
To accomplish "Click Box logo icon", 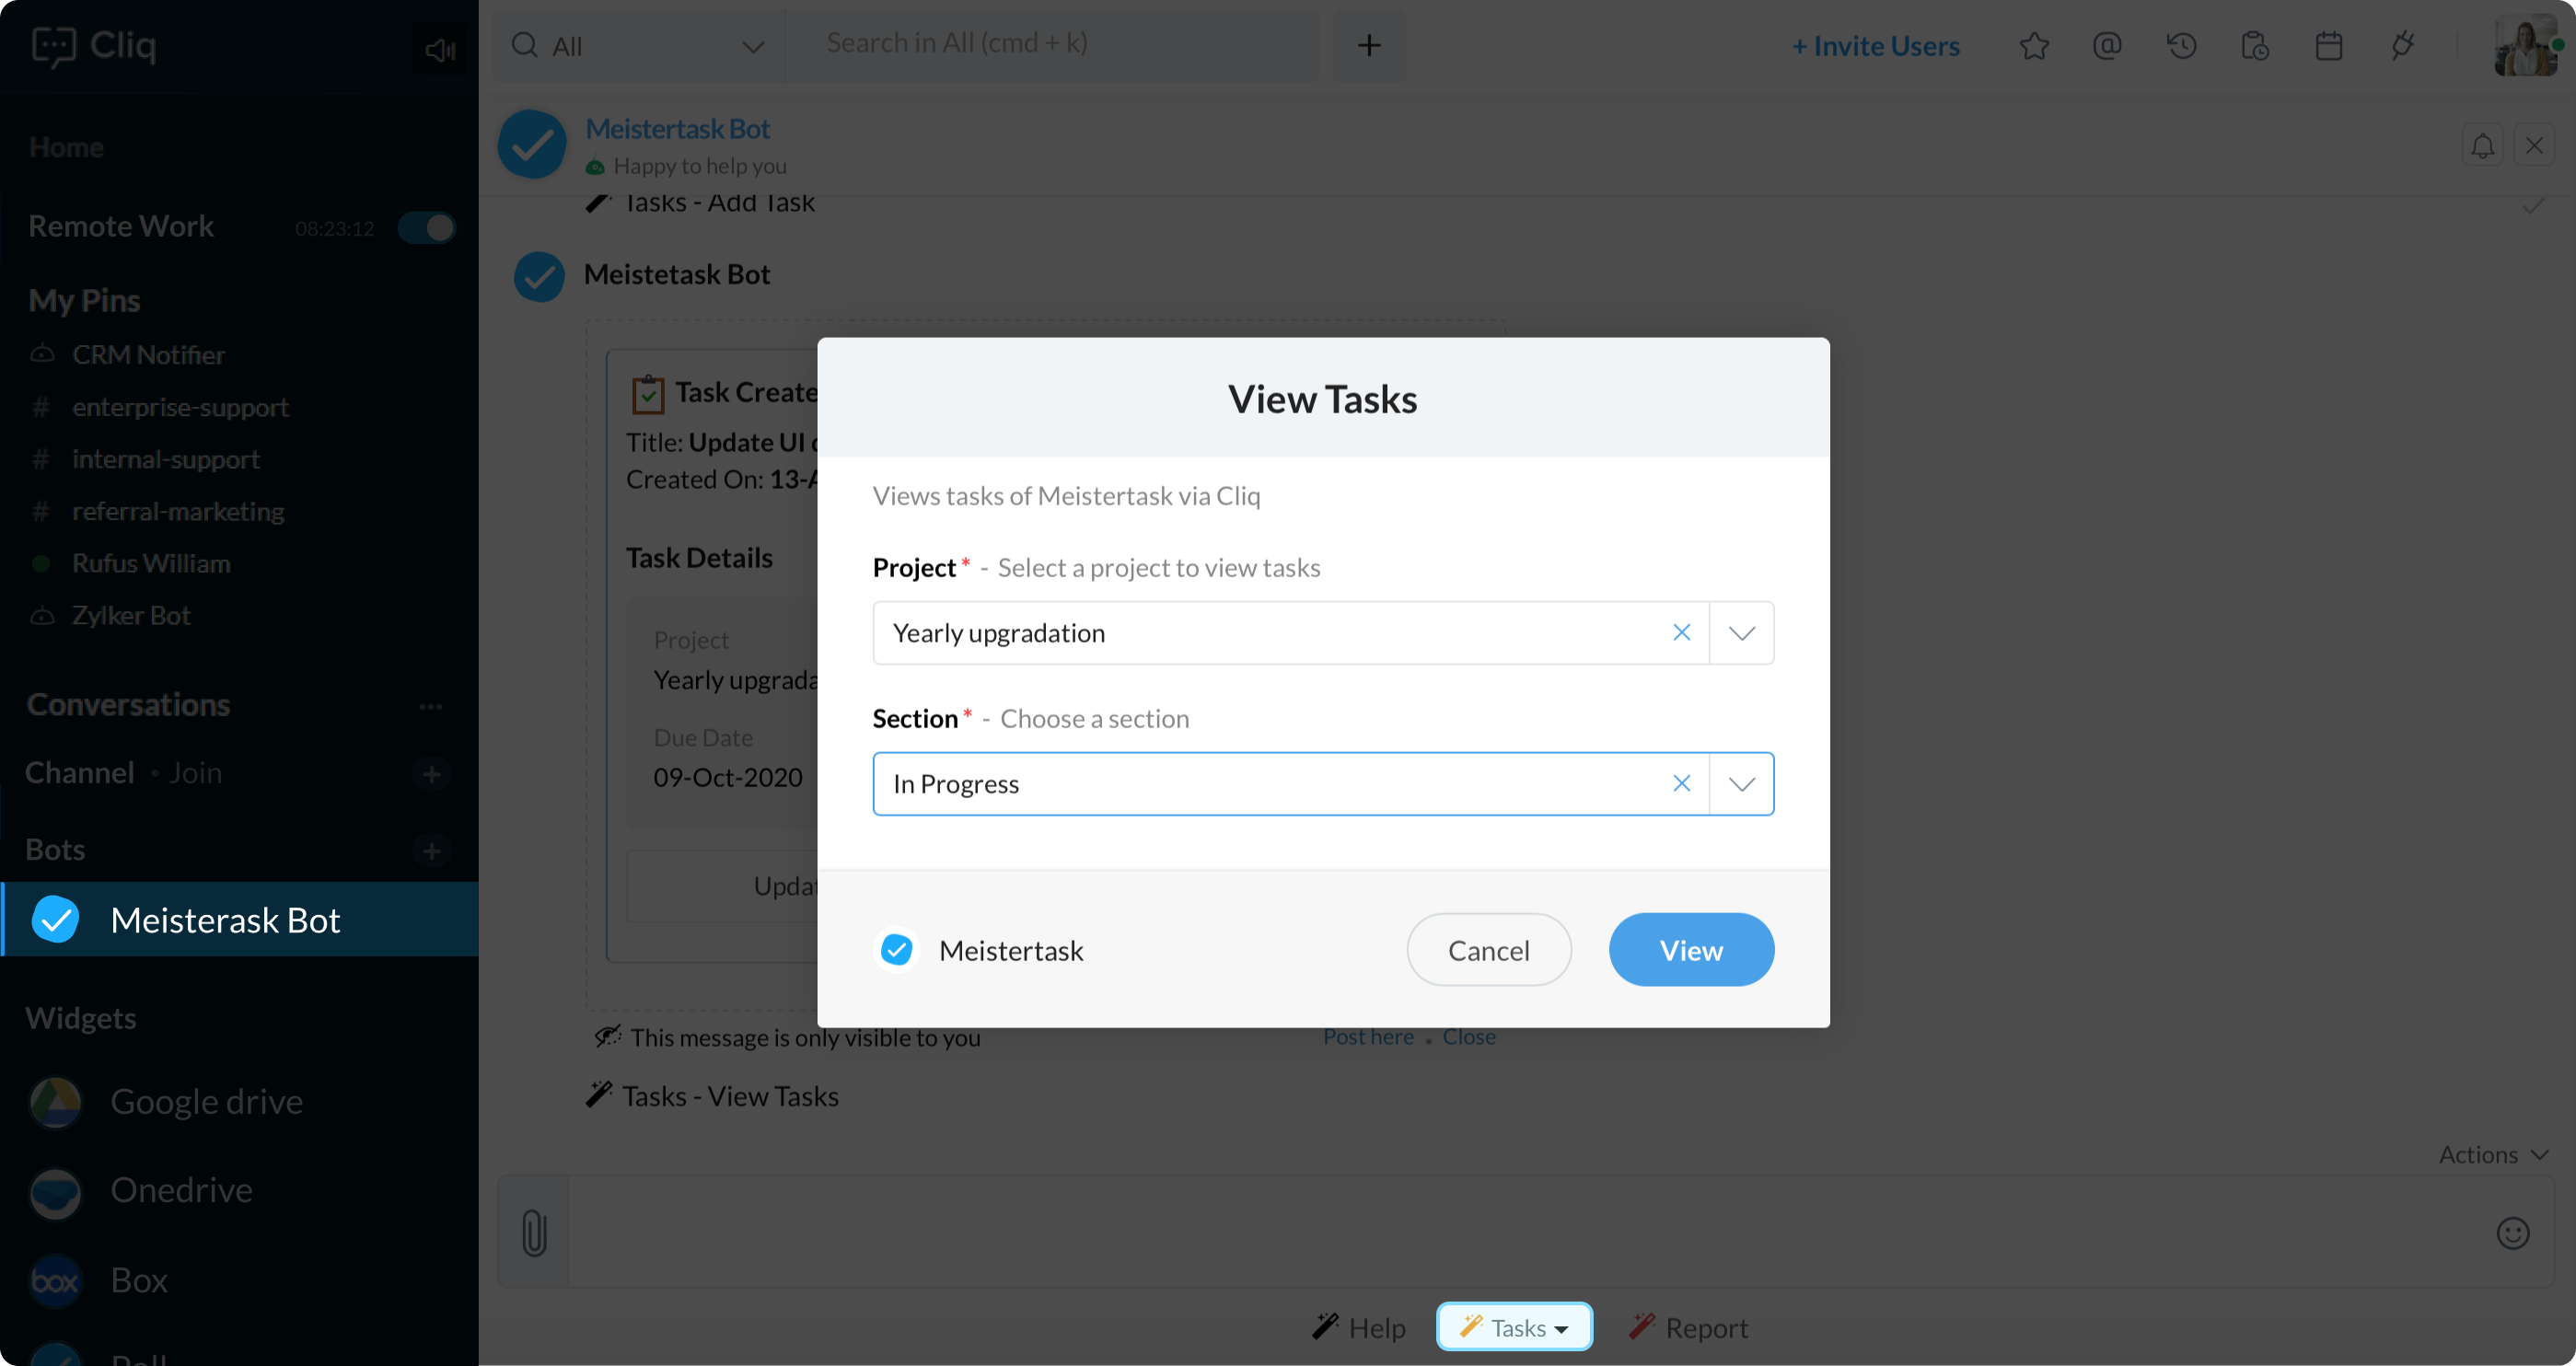I will [x=55, y=1281].
